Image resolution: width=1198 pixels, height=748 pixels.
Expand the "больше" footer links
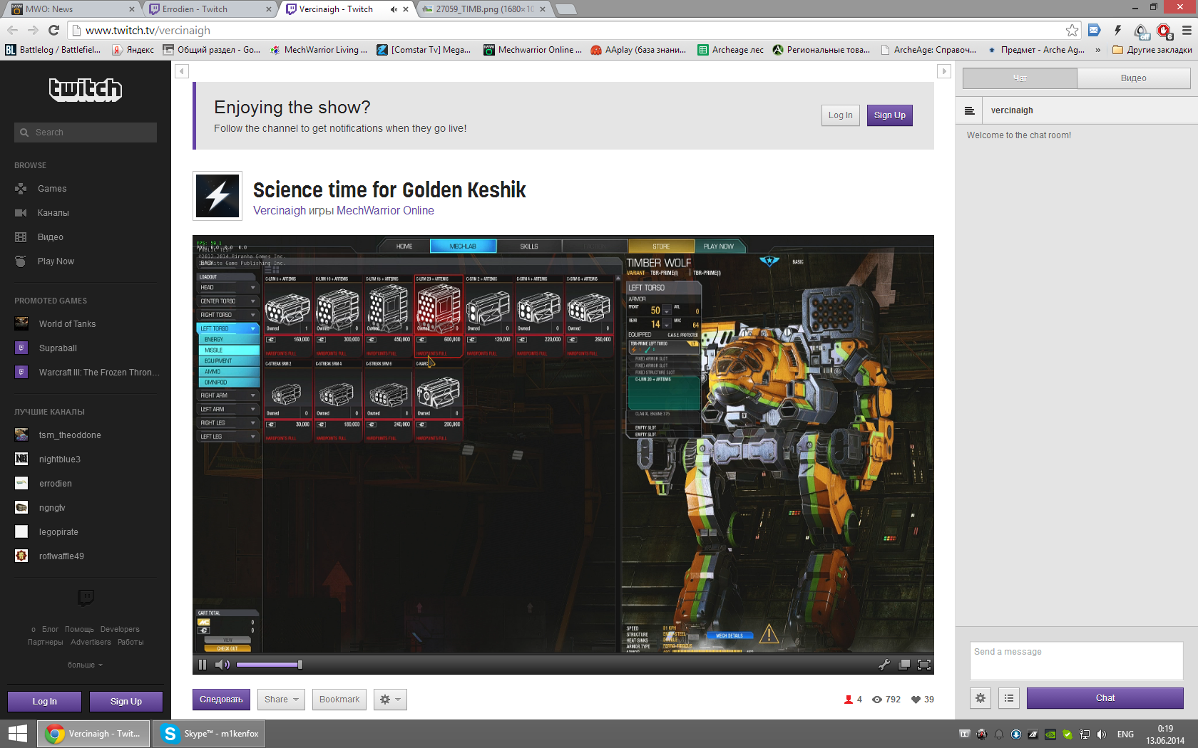pos(85,665)
